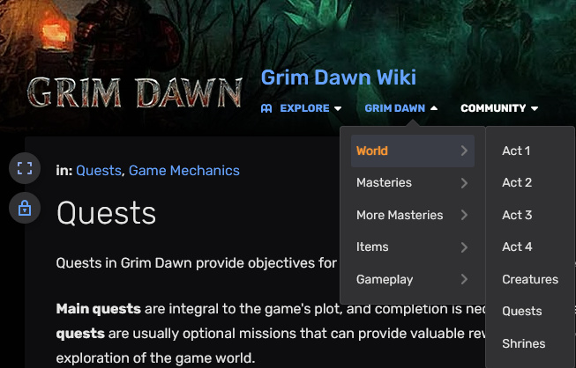
Task: Open the Game Mechanics category link
Action: [x=184, y=171]
